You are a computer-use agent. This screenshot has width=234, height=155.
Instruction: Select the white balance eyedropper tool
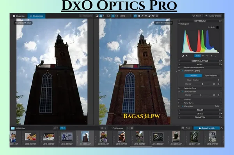tap(142, 16)
